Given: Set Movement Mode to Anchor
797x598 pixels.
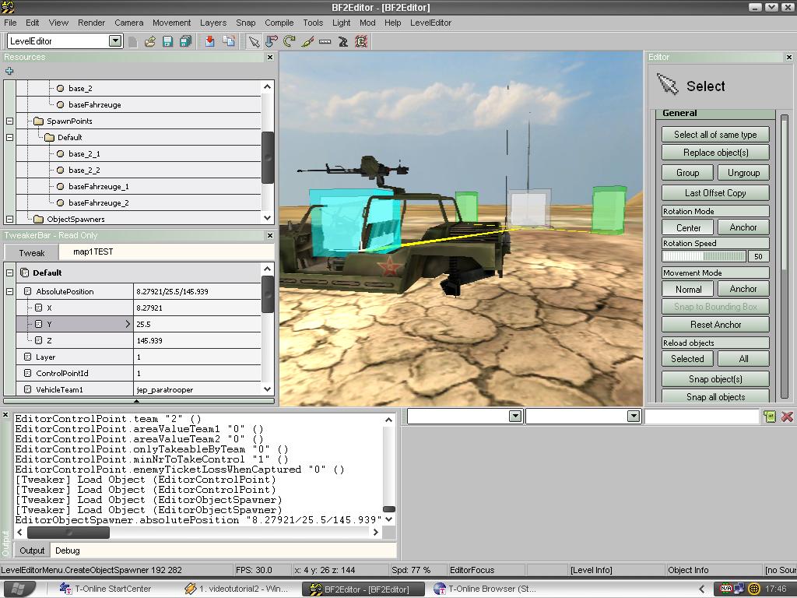Looking at the screenshot, I should tap(743, 289).
